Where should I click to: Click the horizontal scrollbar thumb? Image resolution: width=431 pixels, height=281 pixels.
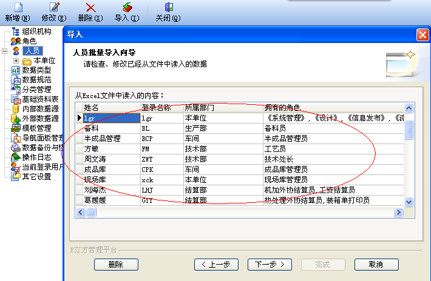point(92,212)
